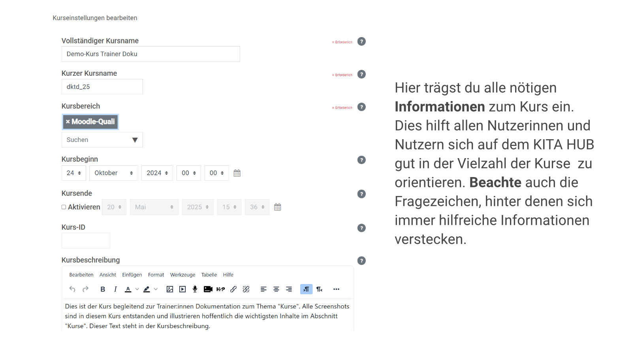Insert multimedia file in editor
This screenshot has height=355, width=632.
(182, 289)
